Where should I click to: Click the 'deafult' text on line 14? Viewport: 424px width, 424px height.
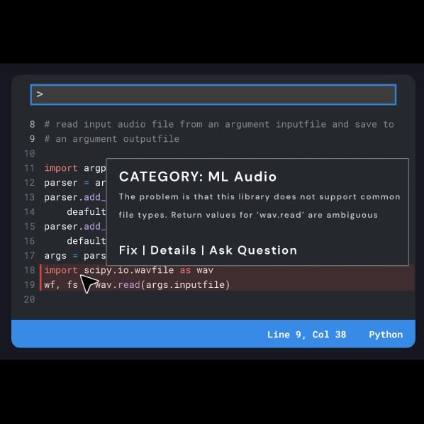click(x=87, y=212)
